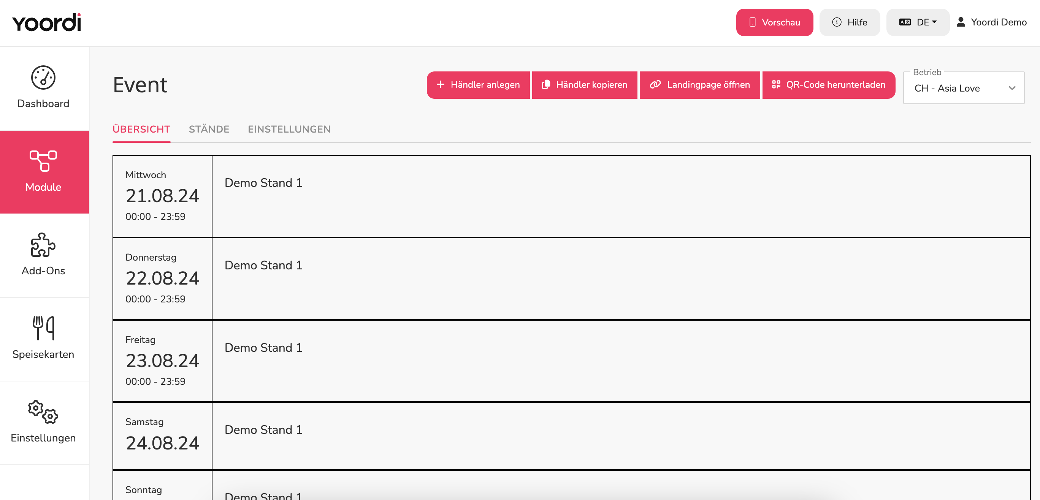The height and width of the screenshot is (500, 1040).
Task: Open the Add-Ons puzzle icon
Action: (43, 245)
